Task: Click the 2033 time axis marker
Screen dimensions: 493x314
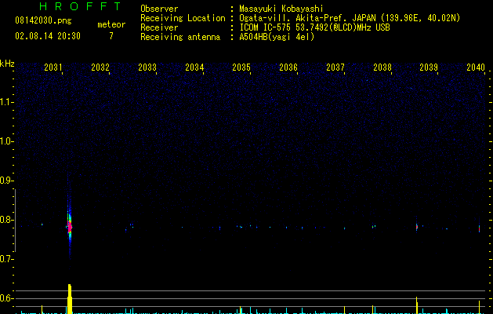Action: [147, 68]
